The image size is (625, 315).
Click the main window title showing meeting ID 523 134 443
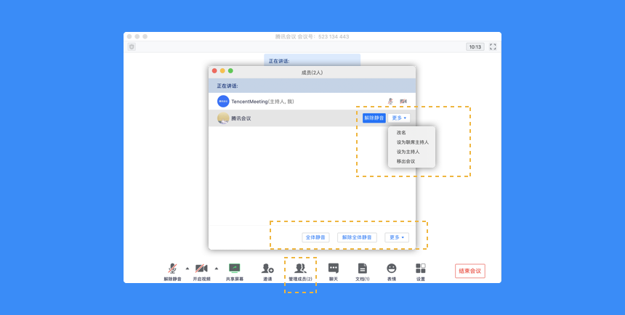tap(312, 36)
